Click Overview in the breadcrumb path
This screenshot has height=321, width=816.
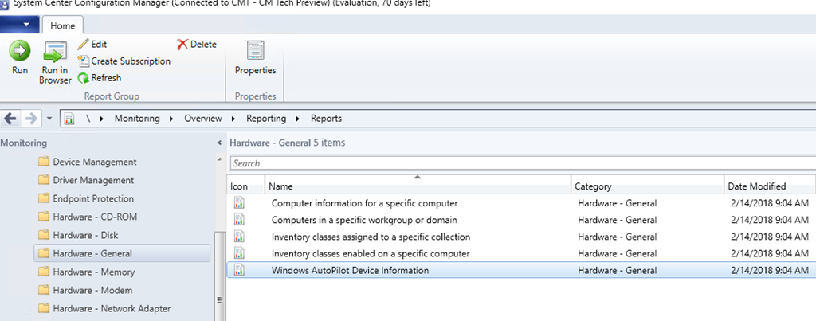click(202, 119)
